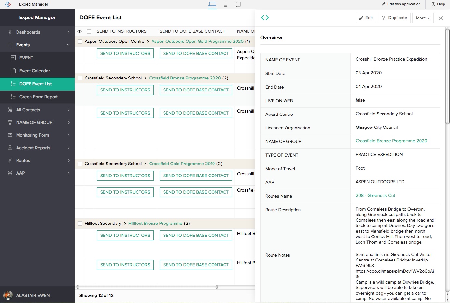Viewport: 450px width, 303px height.
Task: Click the Exped Manager logo icon
Action: 8,4
